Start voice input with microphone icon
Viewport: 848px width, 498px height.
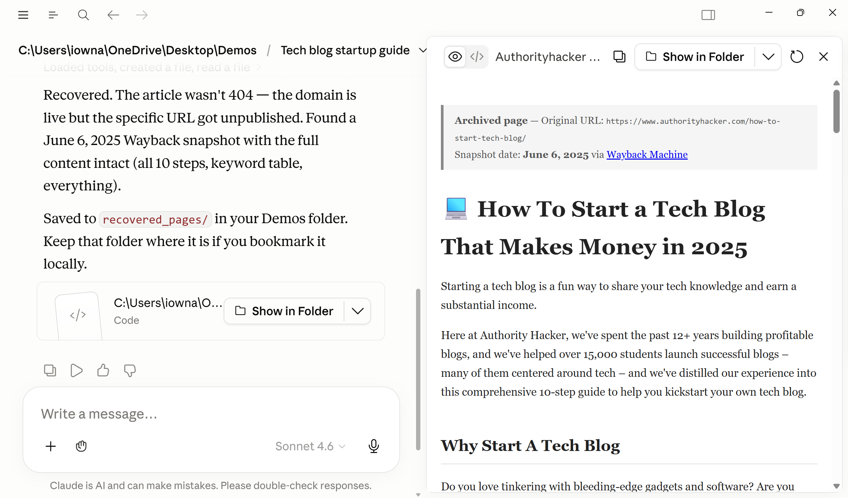point(374,446)
